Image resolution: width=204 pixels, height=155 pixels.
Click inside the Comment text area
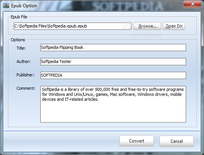point(113,104)
